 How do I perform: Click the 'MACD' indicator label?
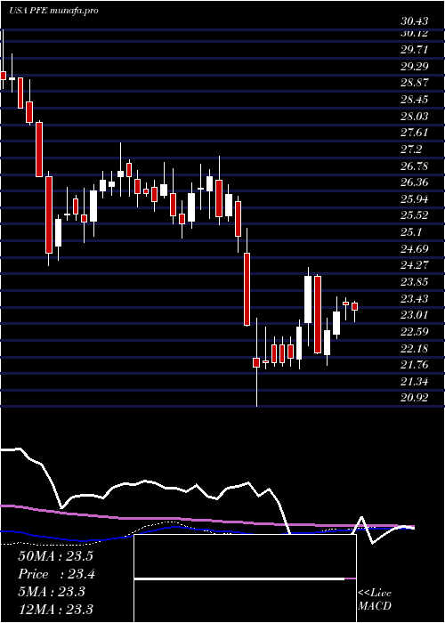[x=375, y=606]
